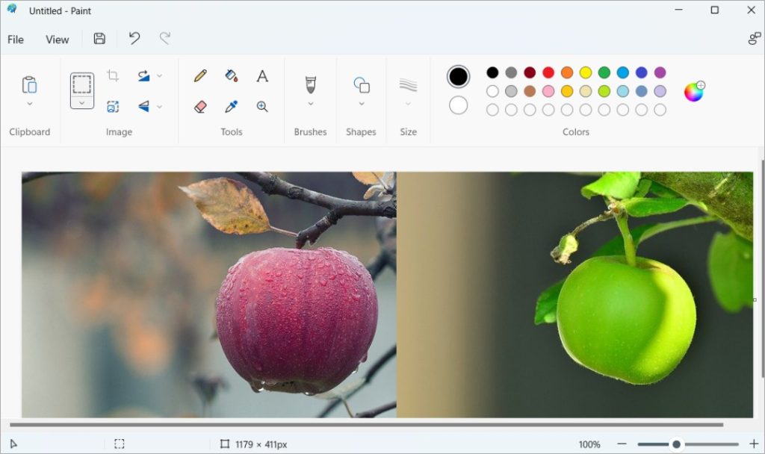The height and width of the screenshot is (454, 765).
Task: Open the View menu
Action: [x=57, y=40]
